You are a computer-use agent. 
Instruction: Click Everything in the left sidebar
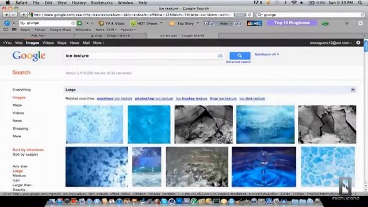pos(22,90)
